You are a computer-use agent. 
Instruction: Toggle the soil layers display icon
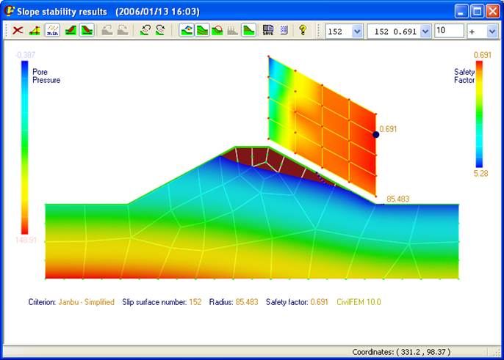[202, 31]
